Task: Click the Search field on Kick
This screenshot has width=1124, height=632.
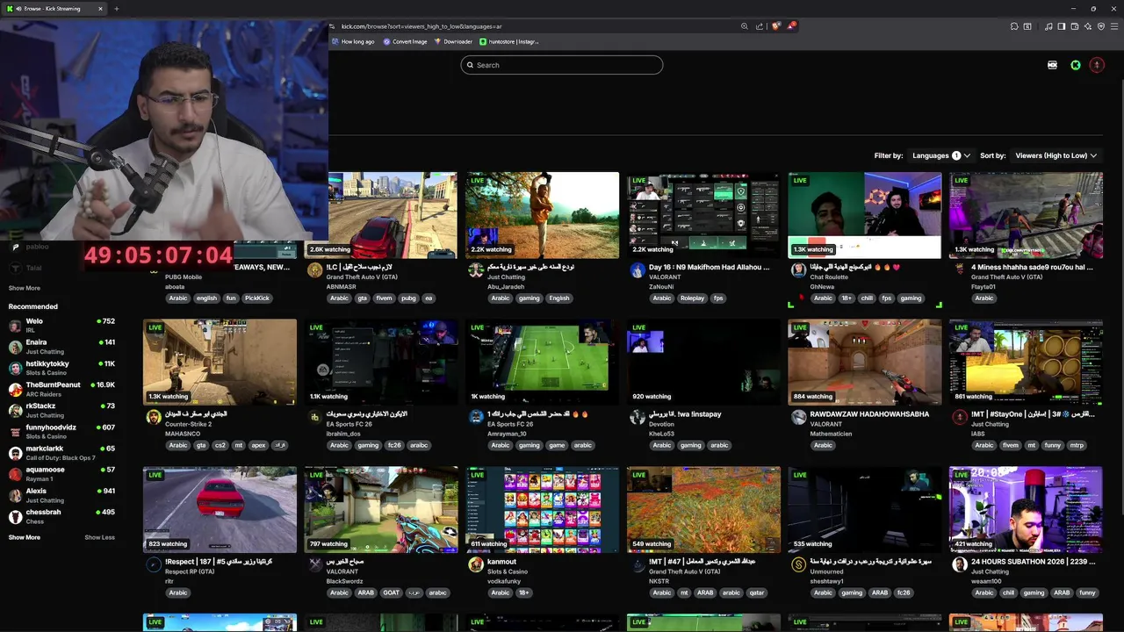Action: tap(561, 65)
